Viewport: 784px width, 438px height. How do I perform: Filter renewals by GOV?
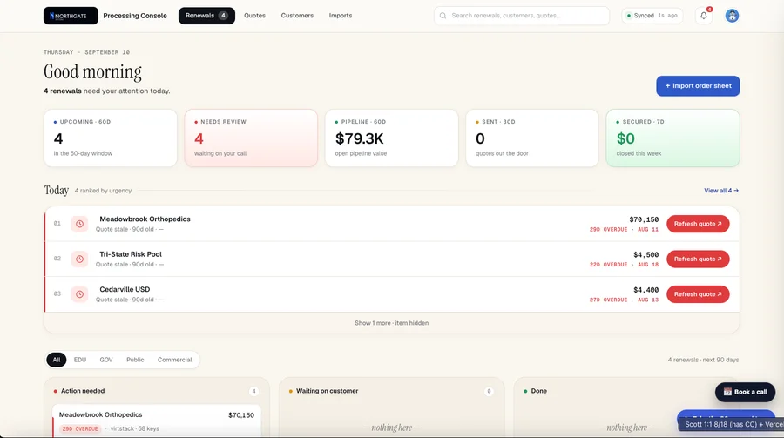point(106,360)
